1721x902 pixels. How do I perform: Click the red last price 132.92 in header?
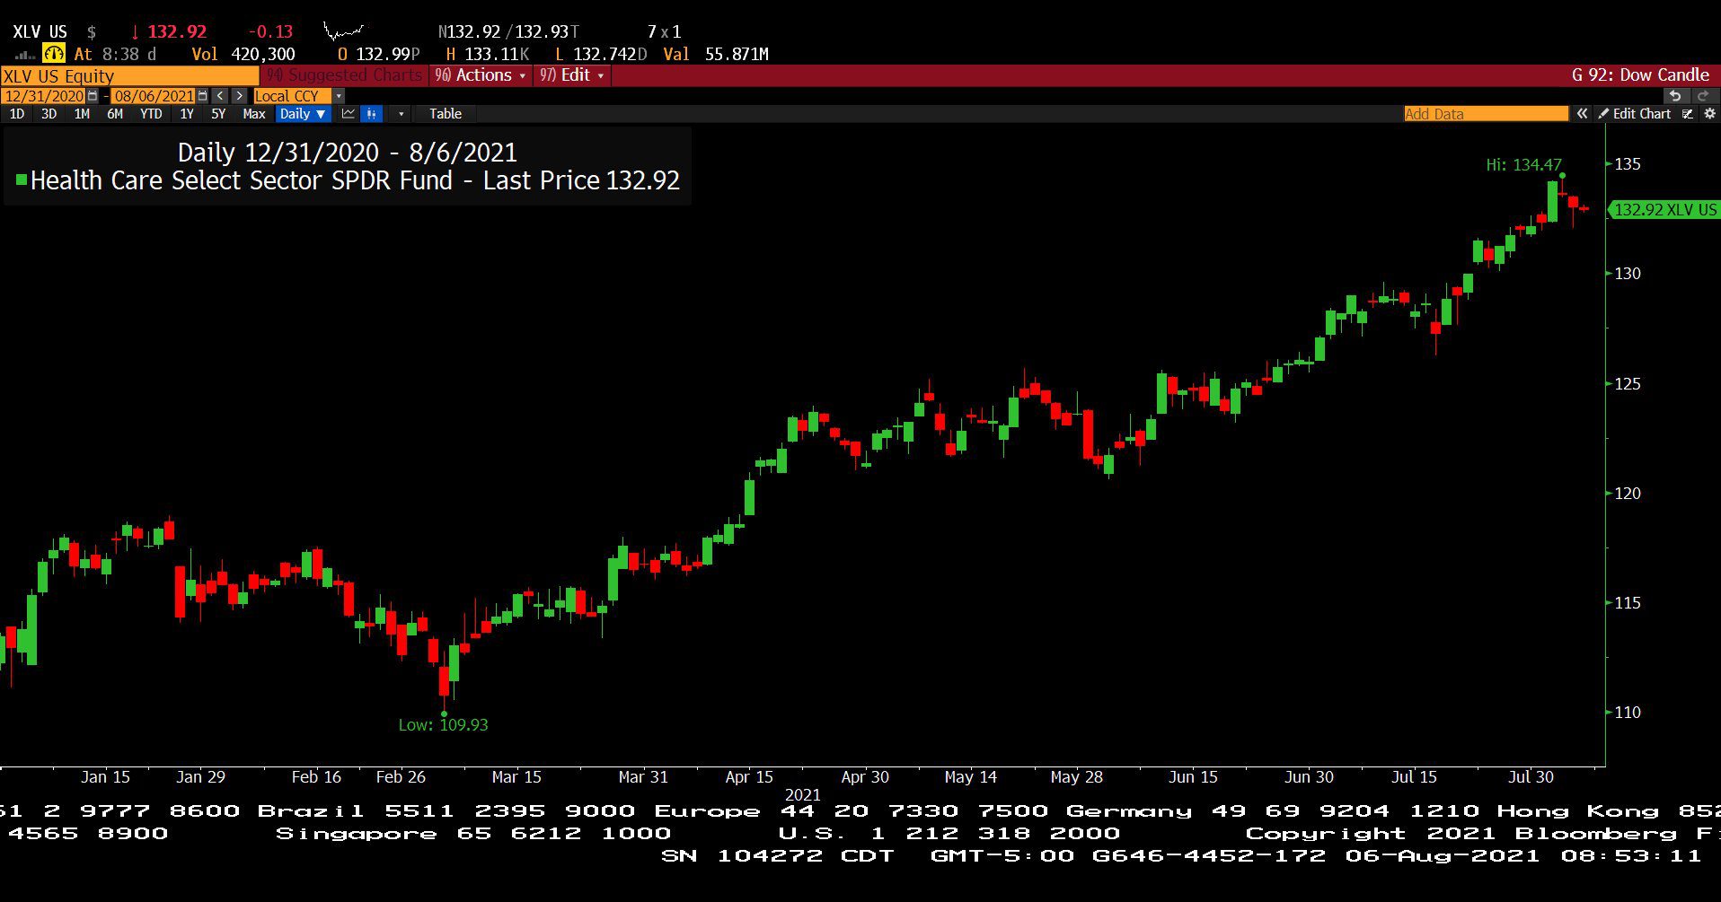pos(177,32)
